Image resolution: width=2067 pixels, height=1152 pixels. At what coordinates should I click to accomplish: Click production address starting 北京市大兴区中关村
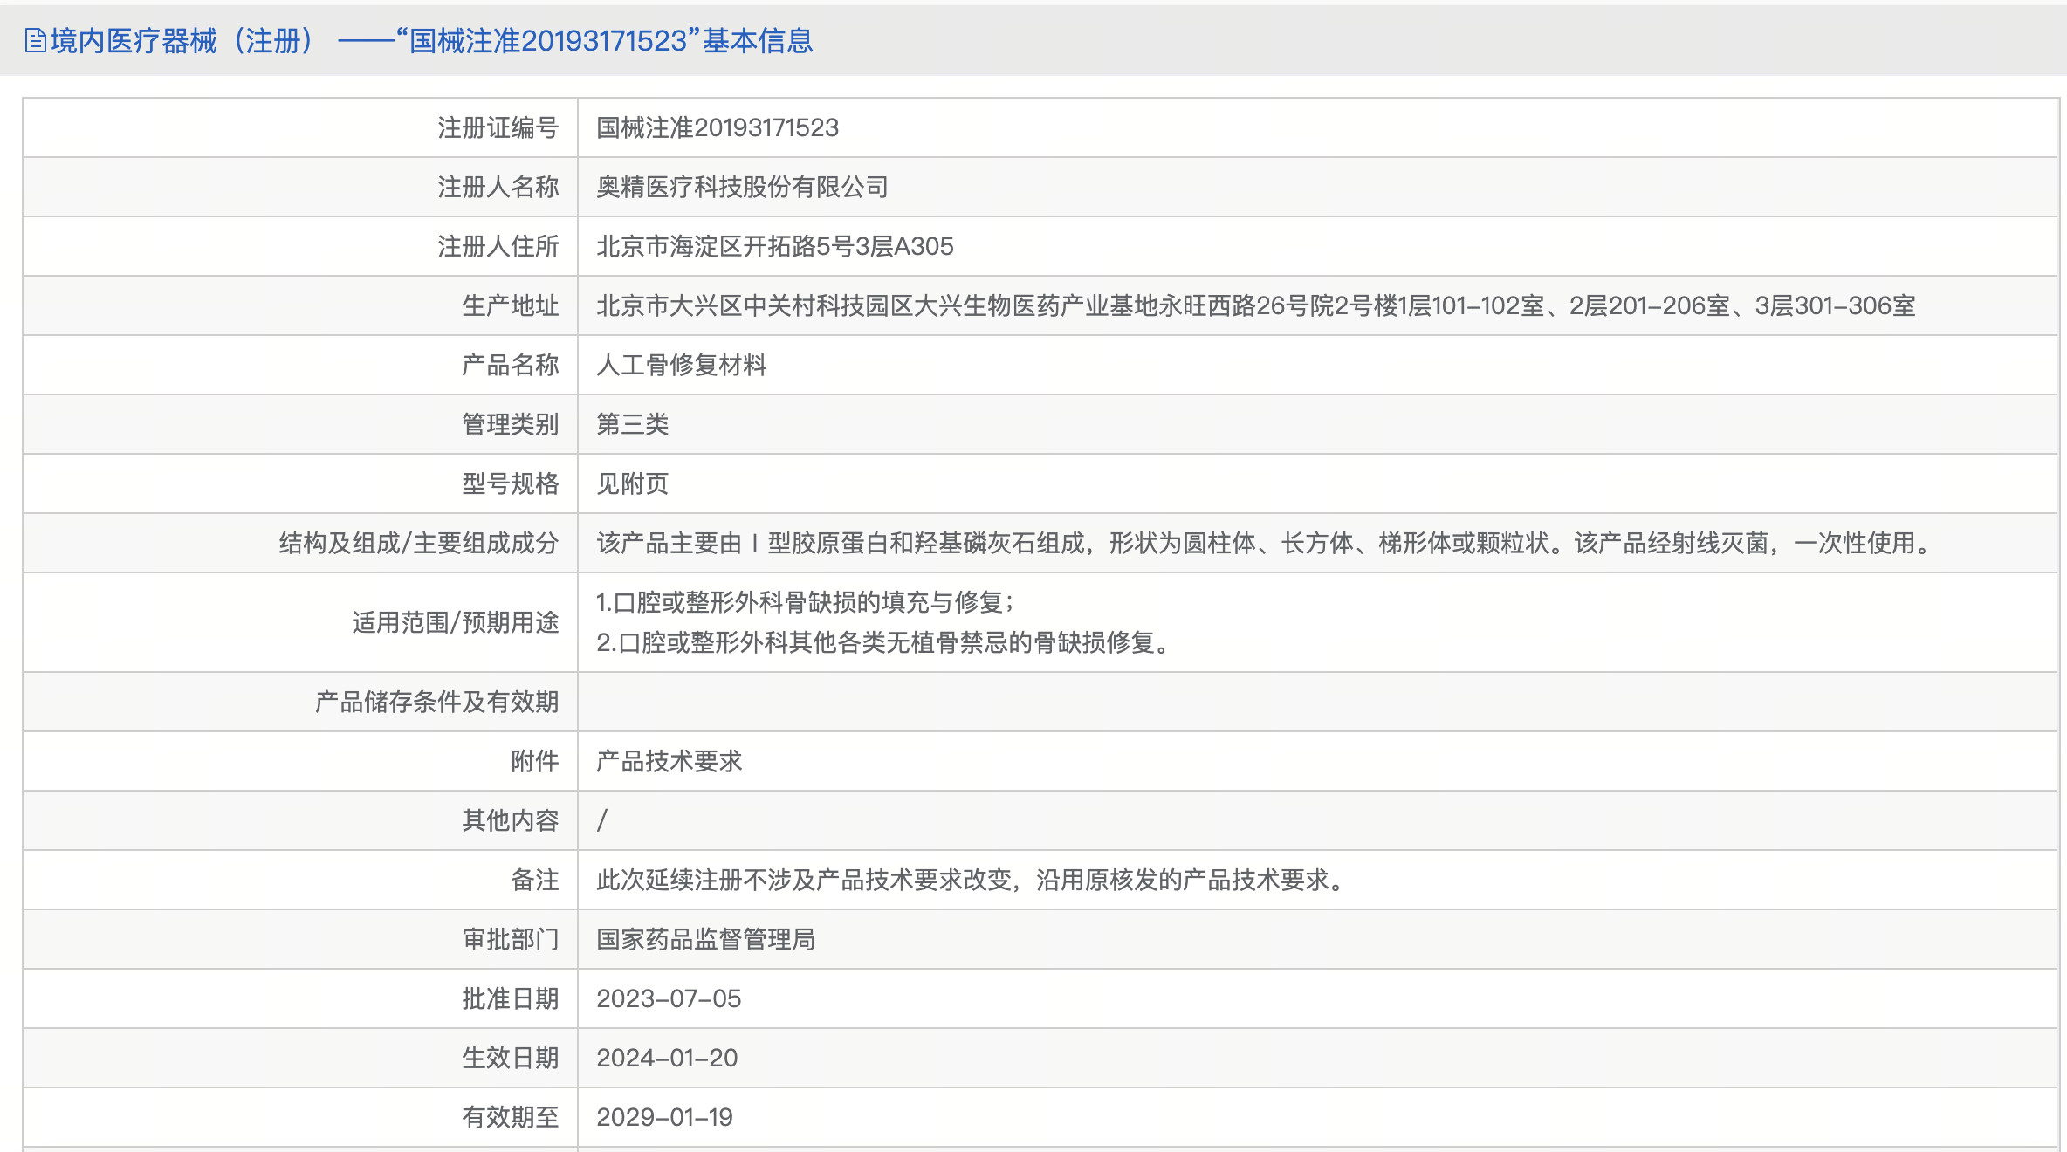point(1256,305)
